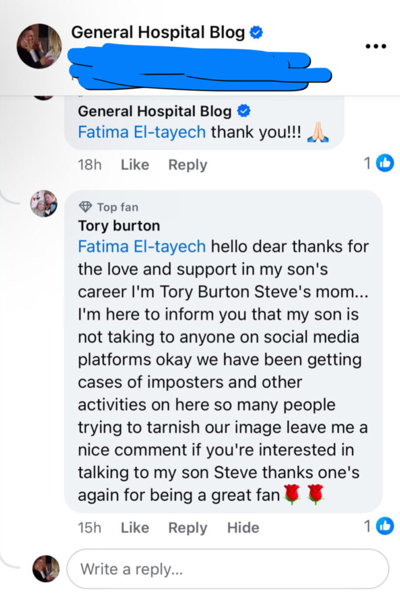The image size is (400, 601).
Task: Click the Top fan diamond badge icon
Action: pos(85,207)
